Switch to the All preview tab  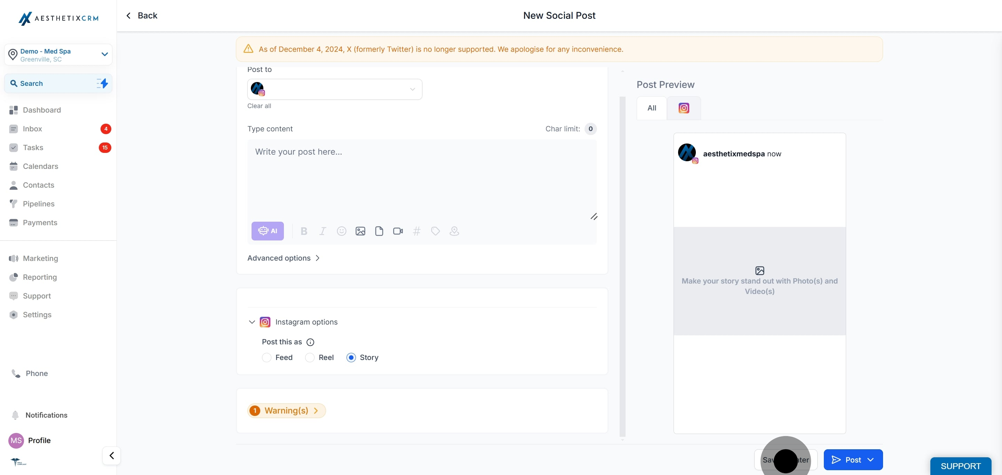pos(652,108)
